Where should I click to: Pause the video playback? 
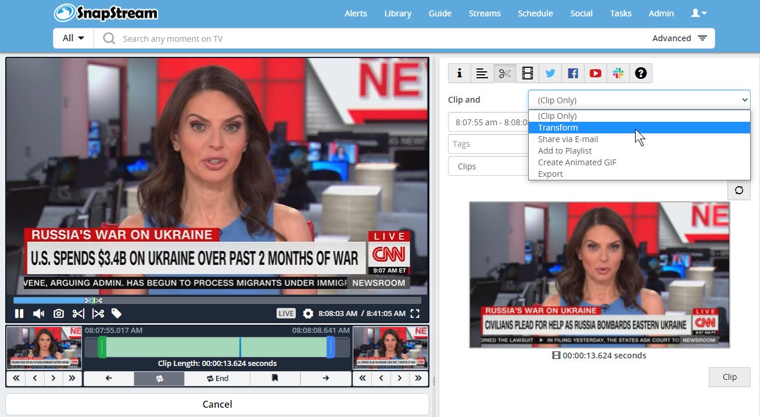click(x=19, y=314)
